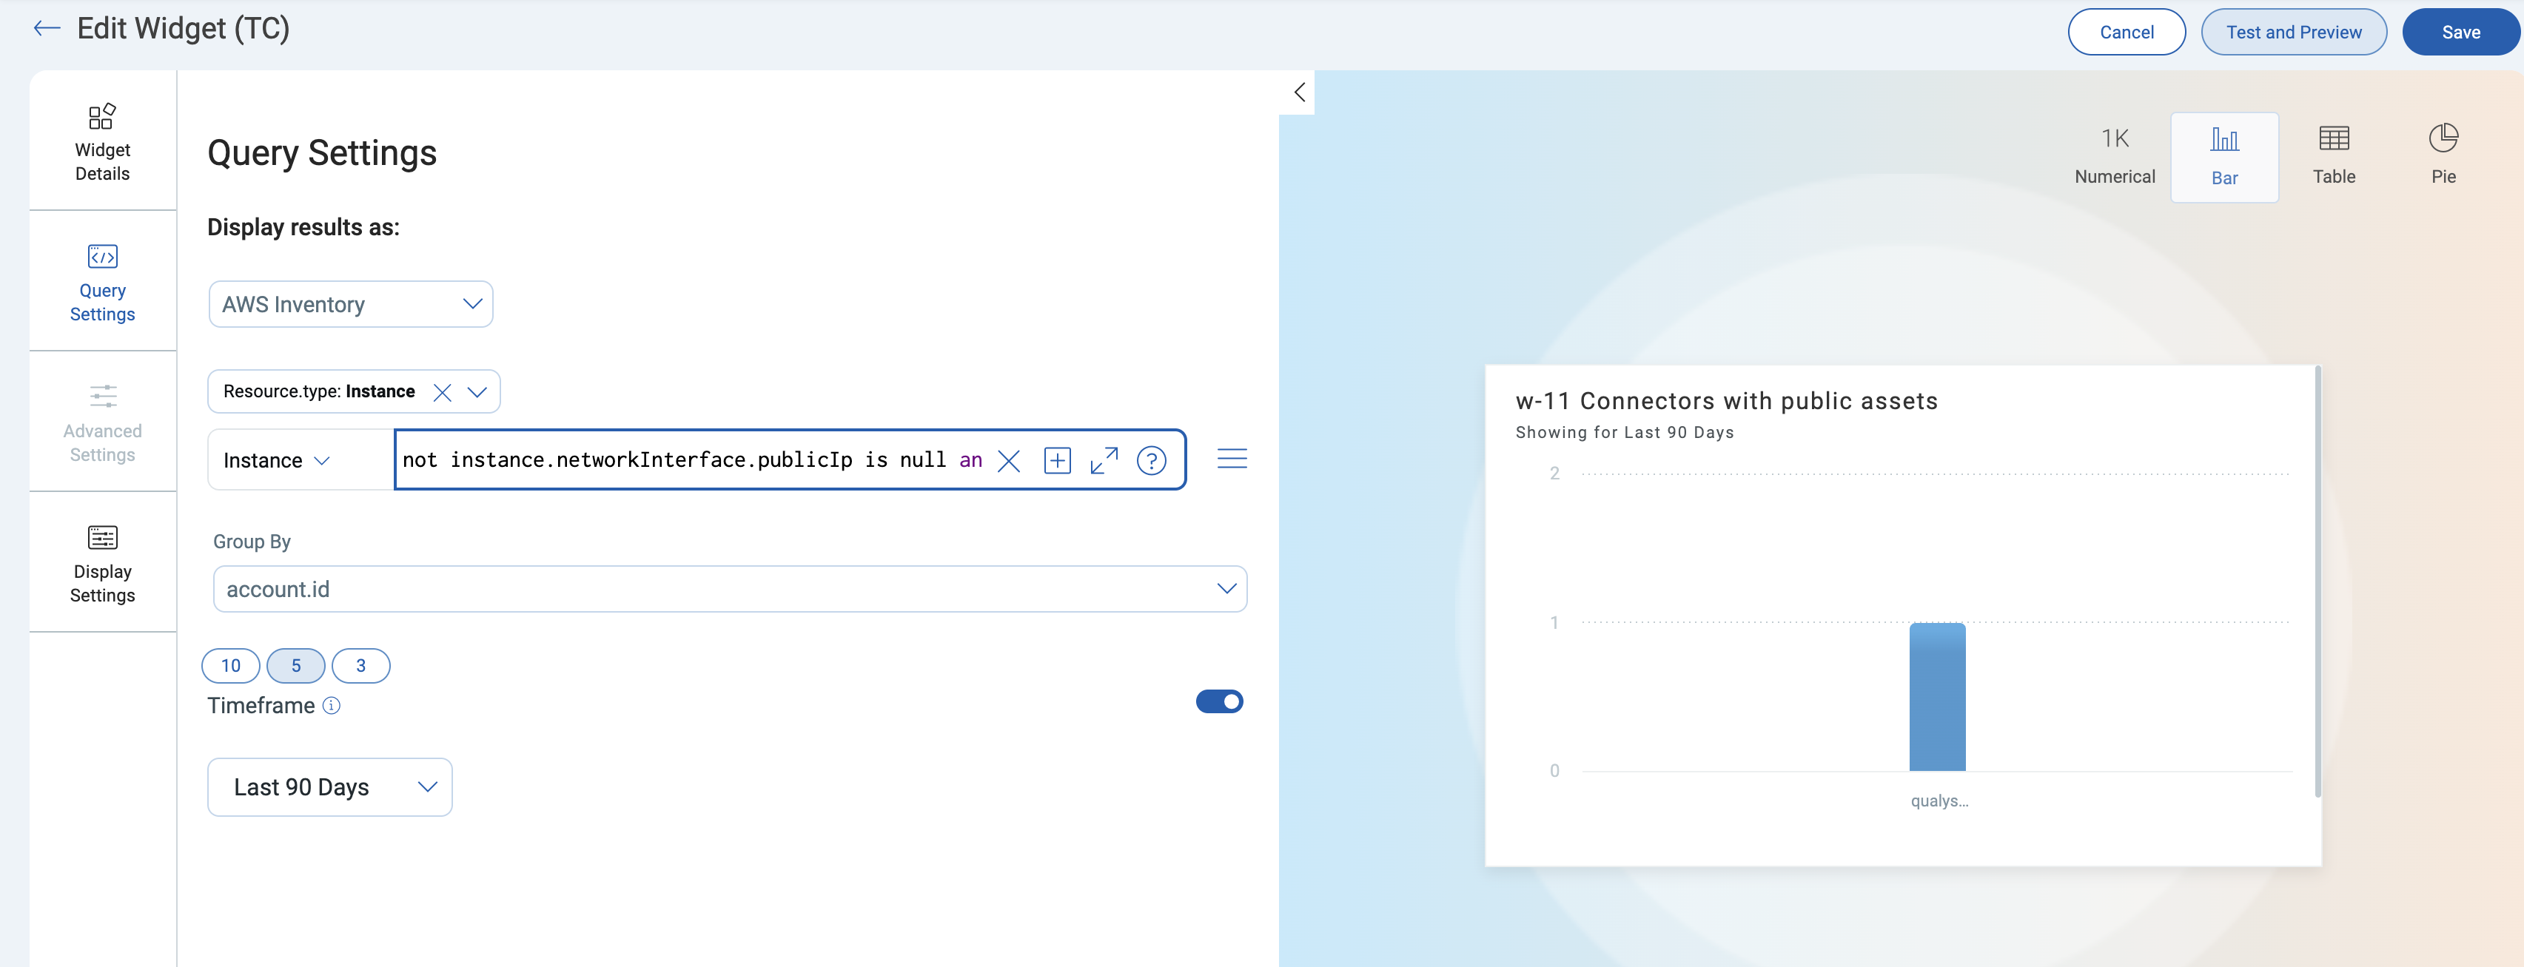Screen dimensions: 2524x967
Task: Remove the Resource.type Instance filter
Action: pyautogui.click(x=442, y=392)
